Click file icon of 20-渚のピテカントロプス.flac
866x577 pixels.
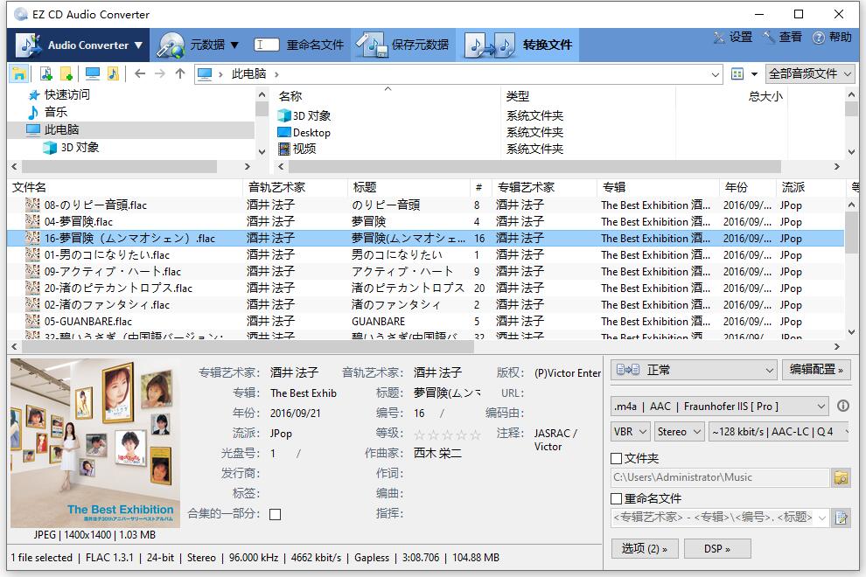pyautogui.click(x=32, y=288)
